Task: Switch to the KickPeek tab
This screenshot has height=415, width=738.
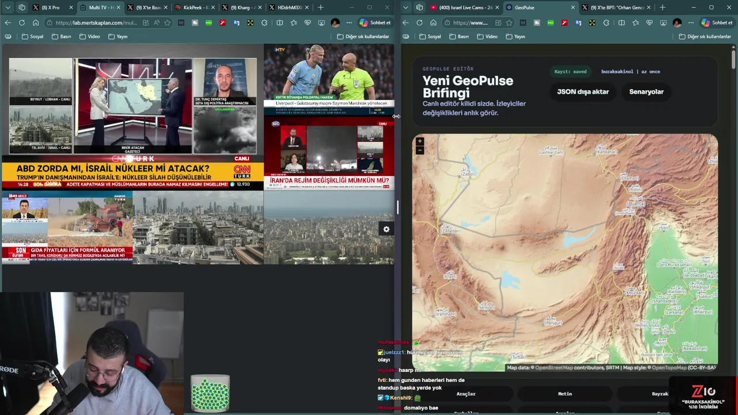Action: click(x=194, y=7)
